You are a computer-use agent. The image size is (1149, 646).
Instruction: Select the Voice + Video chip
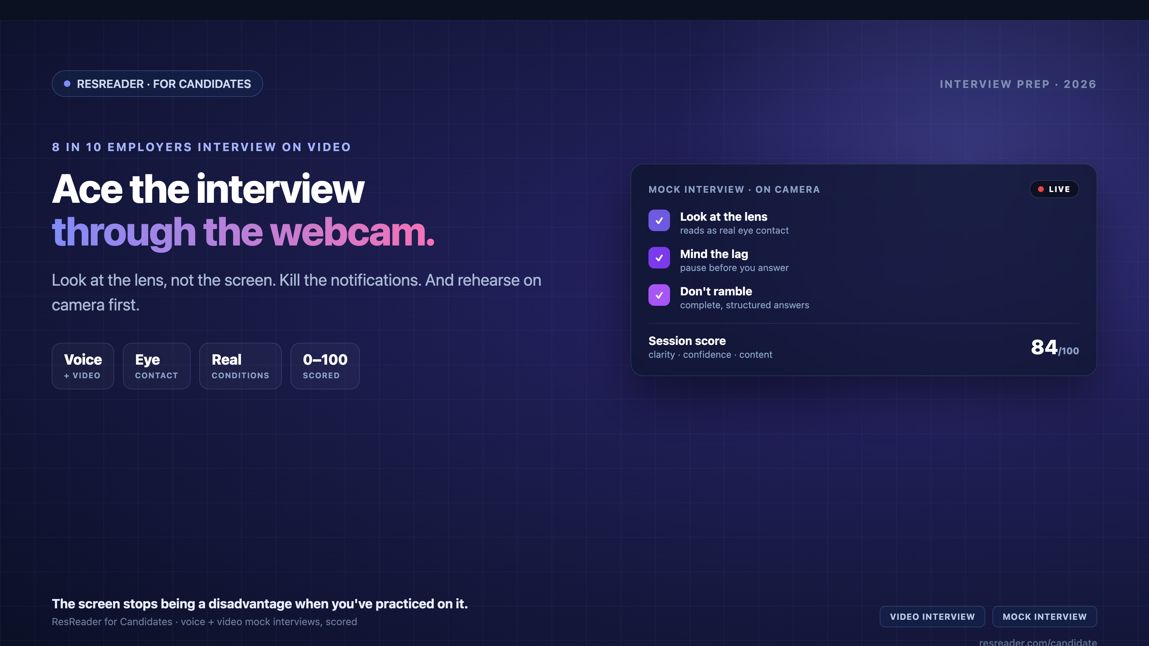[x=83, y=366]
